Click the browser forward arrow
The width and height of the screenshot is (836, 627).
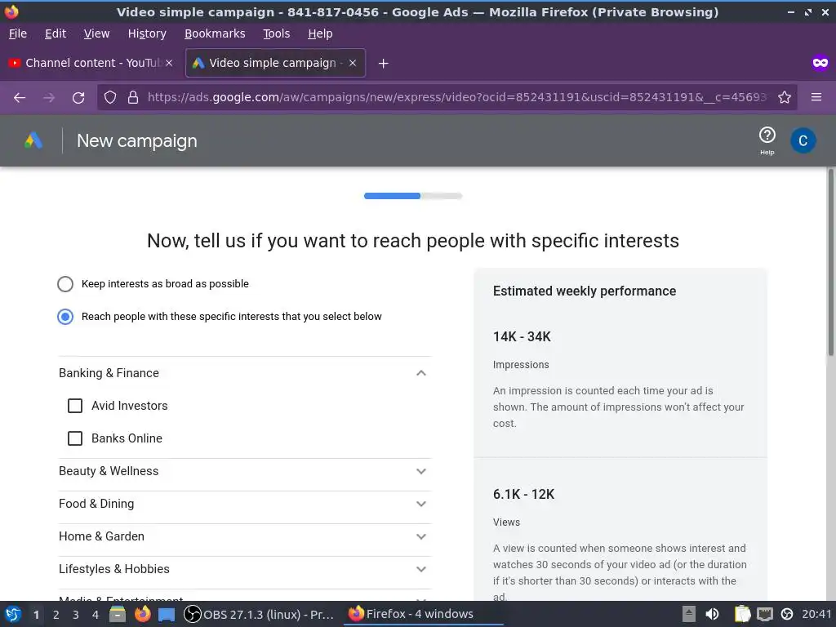48,98
